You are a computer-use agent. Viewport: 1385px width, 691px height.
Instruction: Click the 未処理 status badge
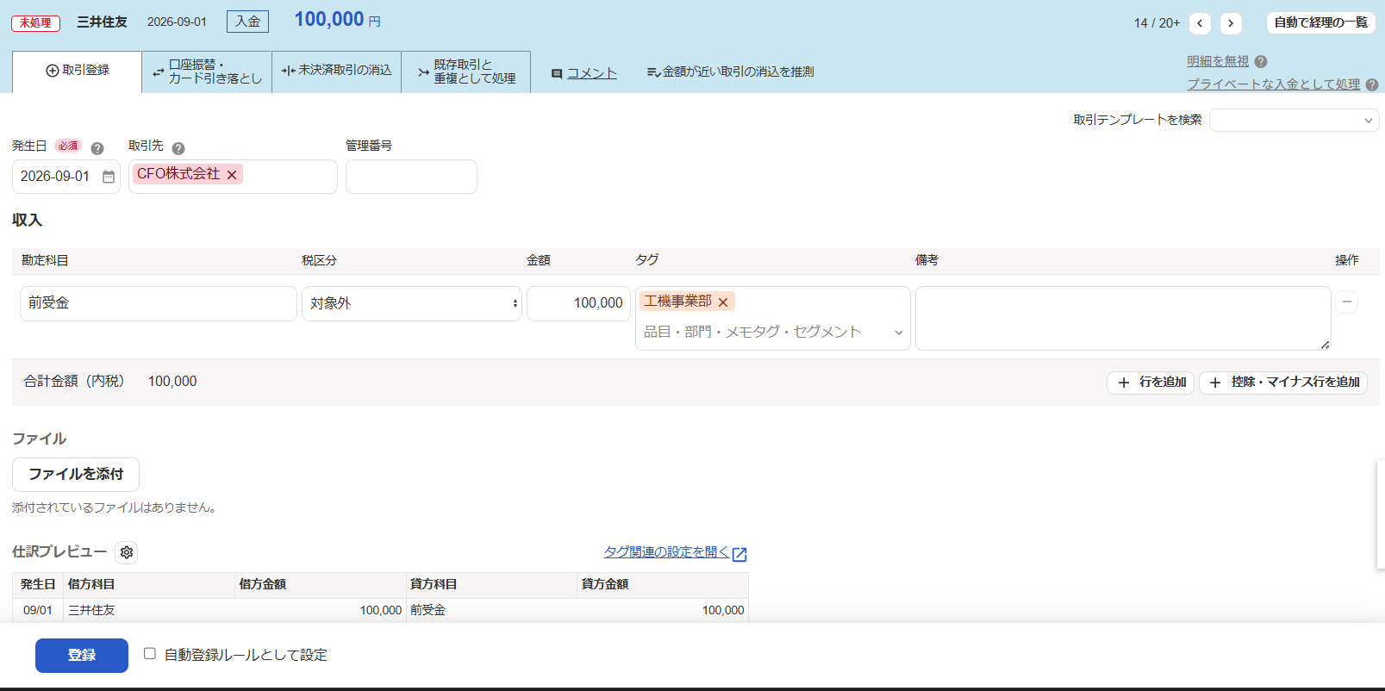35,22
